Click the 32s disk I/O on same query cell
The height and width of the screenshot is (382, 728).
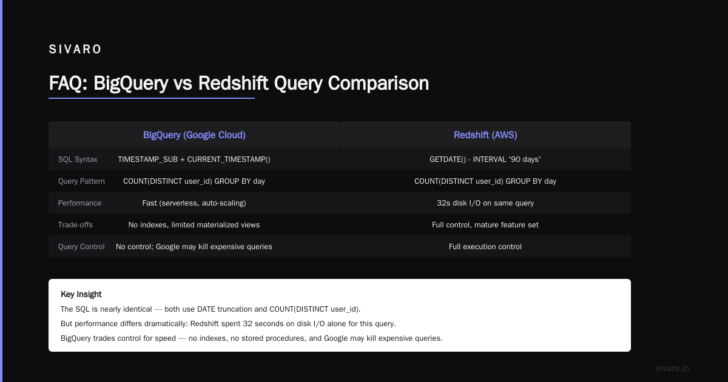pyautogui.click(x=485, y=203)
